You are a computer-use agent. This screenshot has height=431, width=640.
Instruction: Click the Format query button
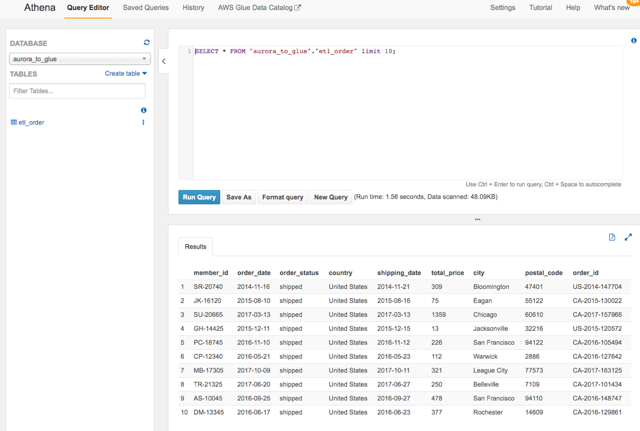point(282,197)
